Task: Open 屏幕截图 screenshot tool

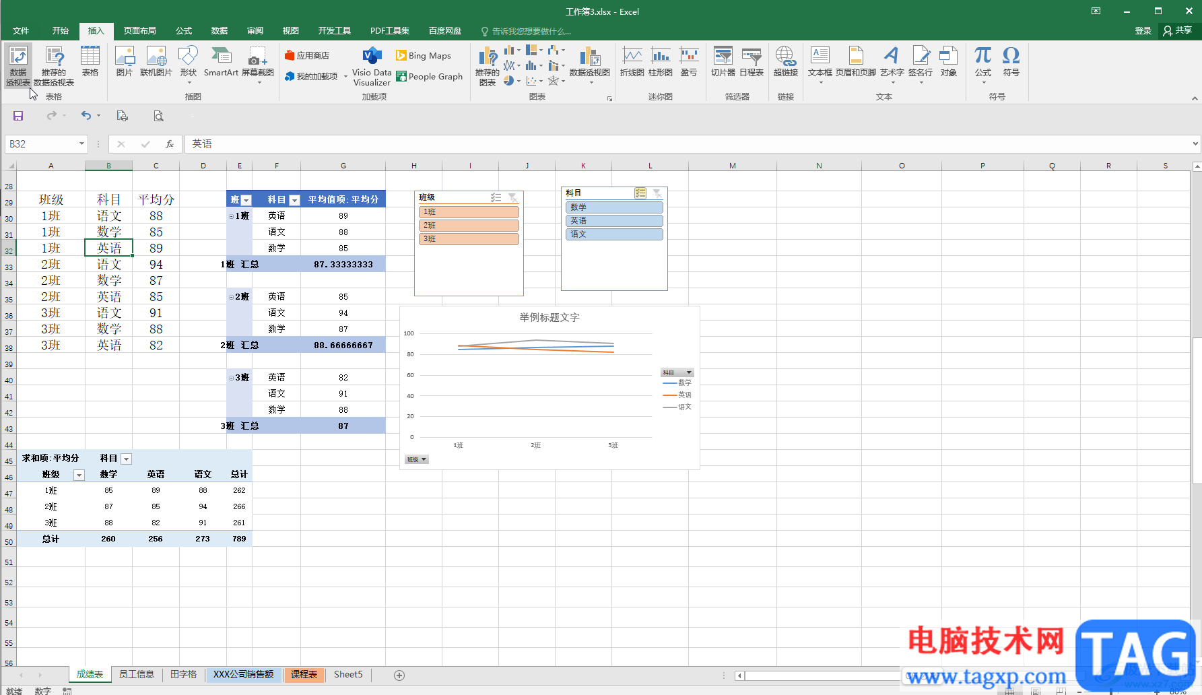Action: pos(258,63)
